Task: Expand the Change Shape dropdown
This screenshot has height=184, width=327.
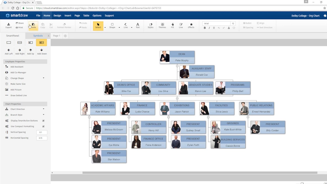Action: 43,78
